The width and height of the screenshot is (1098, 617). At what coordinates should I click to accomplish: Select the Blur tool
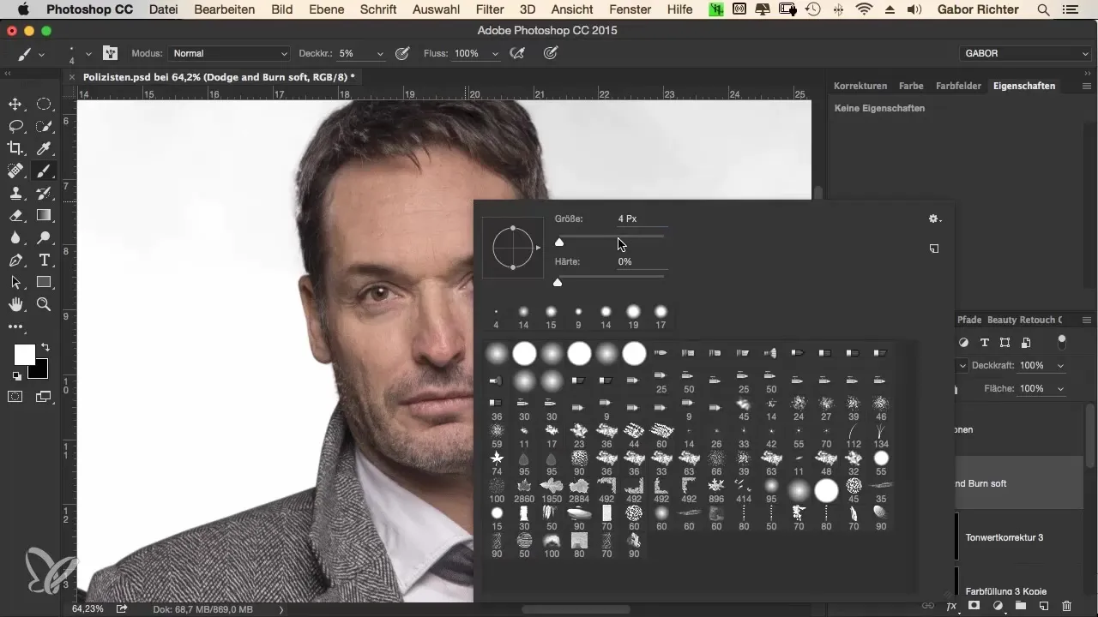coord(15,238)
